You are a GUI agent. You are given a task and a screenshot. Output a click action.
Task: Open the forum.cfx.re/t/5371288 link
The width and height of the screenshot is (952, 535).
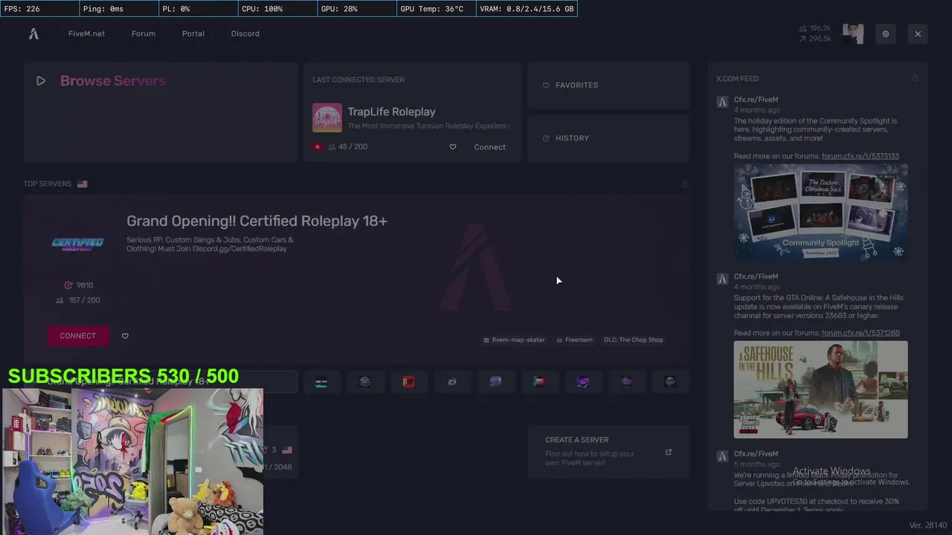(860, 333)
